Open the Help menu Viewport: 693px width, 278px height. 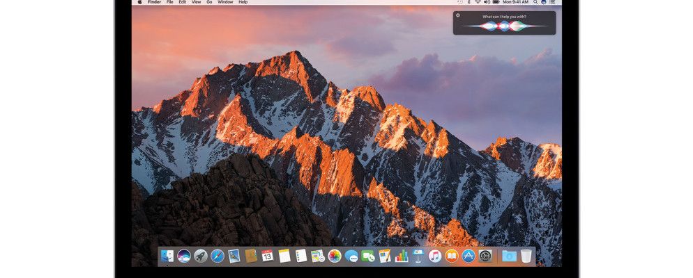click(x=243, y=2)
